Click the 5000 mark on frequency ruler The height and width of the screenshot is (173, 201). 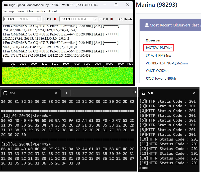pyautogui.click(x=55, y=64)
